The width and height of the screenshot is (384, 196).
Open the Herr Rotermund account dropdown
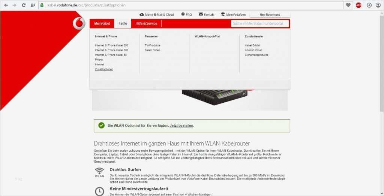[x=270, y=15]
